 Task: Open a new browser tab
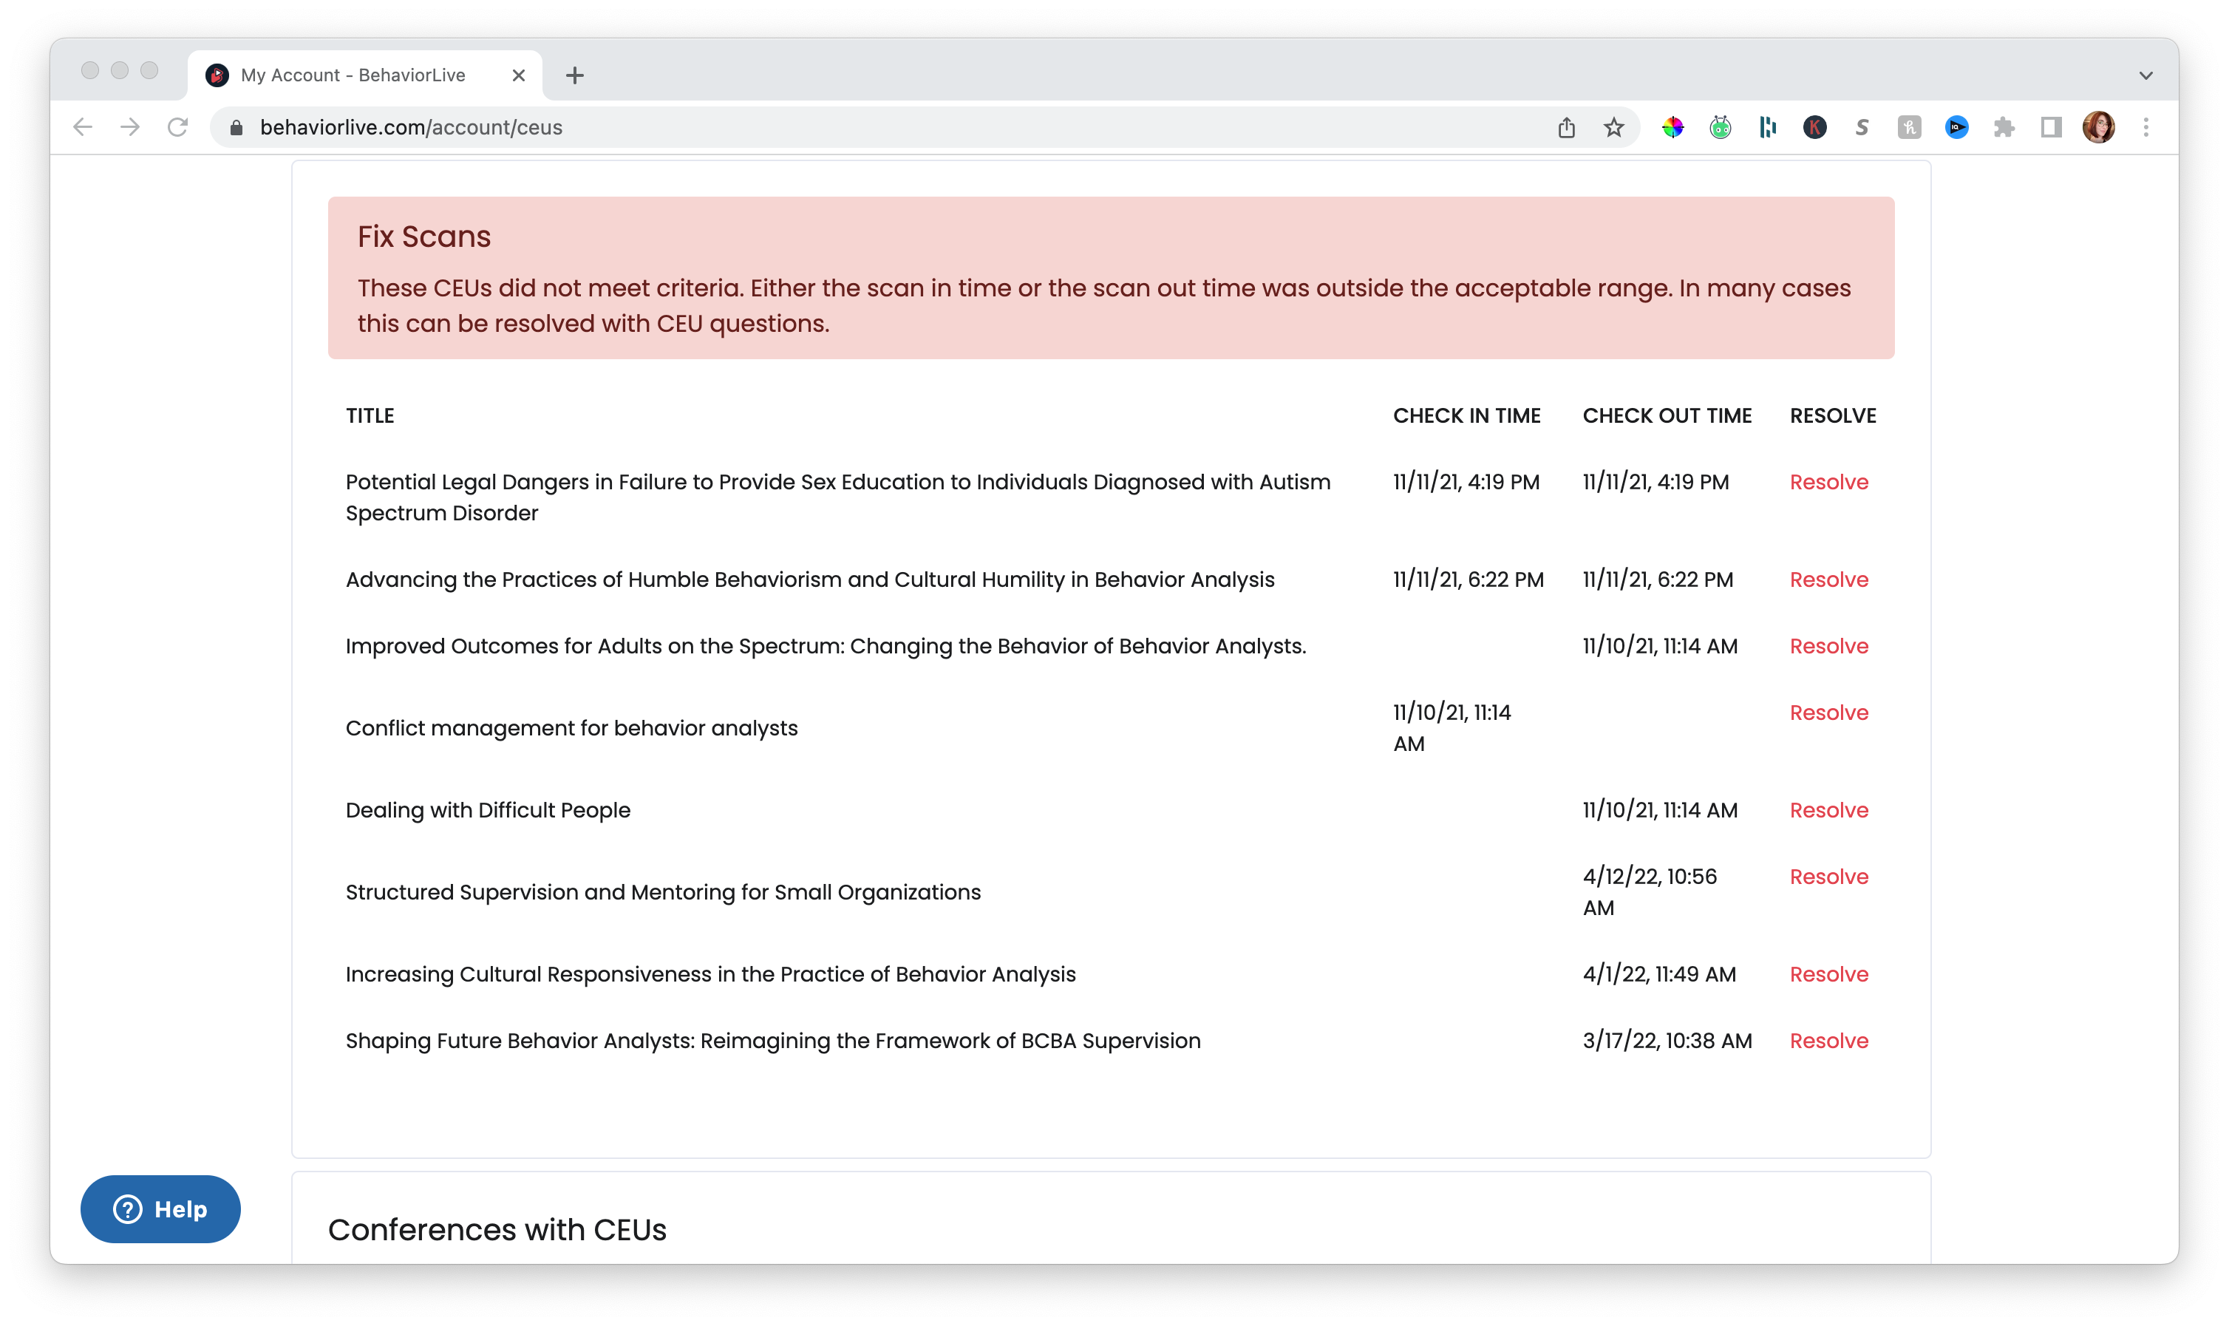pyautogui.click(x=574, y=75)
